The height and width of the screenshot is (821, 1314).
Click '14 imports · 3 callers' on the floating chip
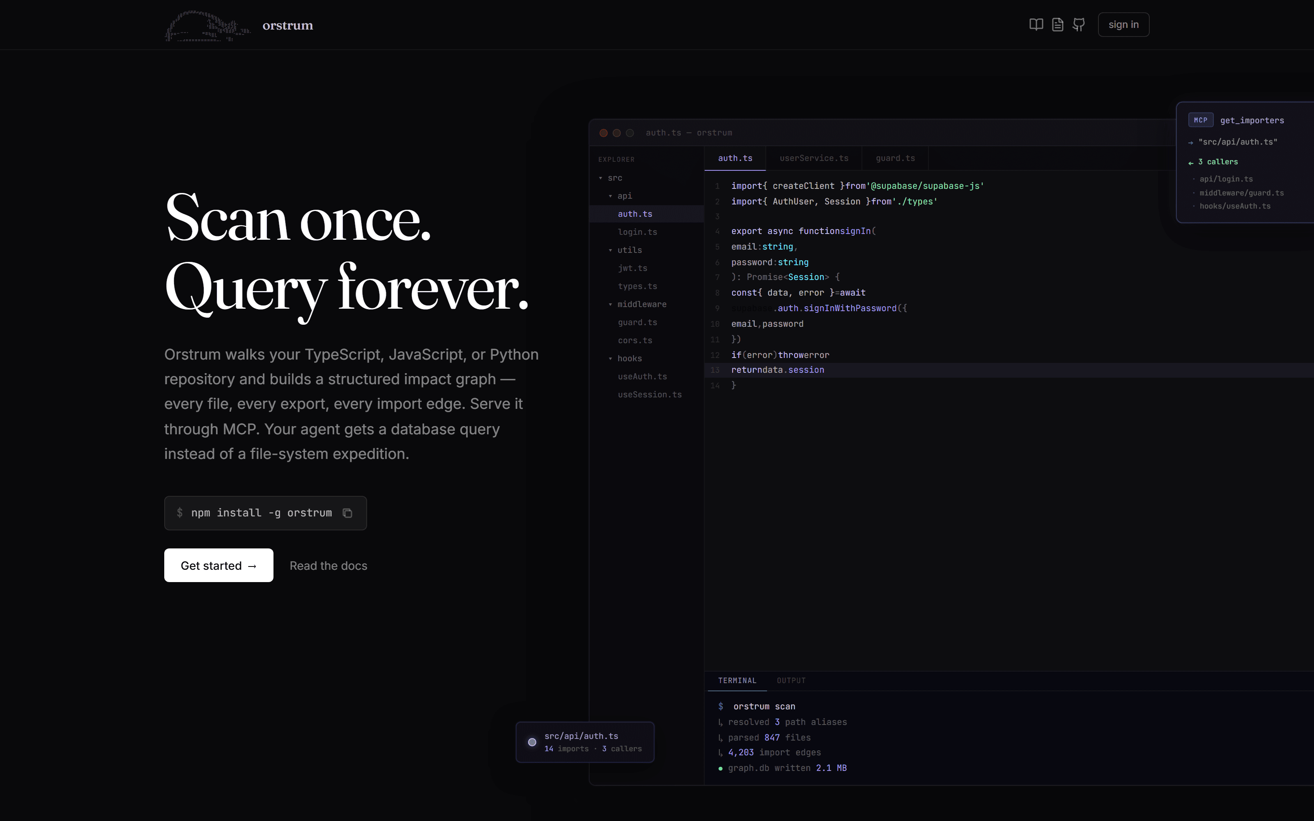(x=593, y=749)
